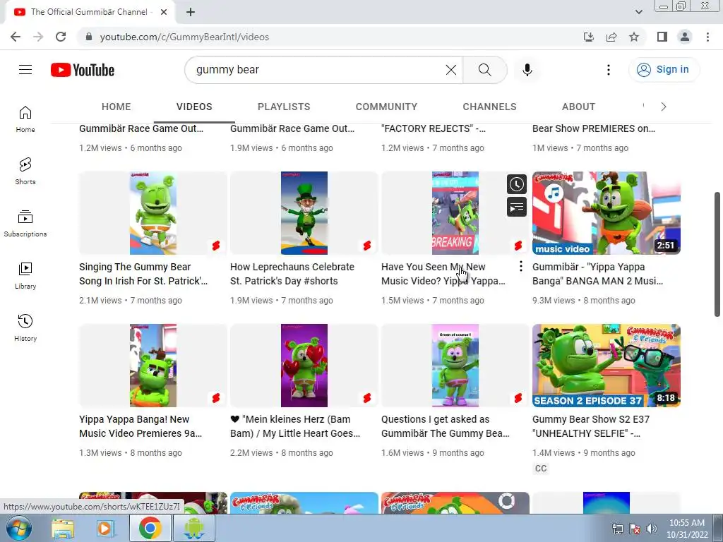Open Chrome's three-dot menu
Screen dimensions: 723x542
pyautogui.click(x=707, y=37)
